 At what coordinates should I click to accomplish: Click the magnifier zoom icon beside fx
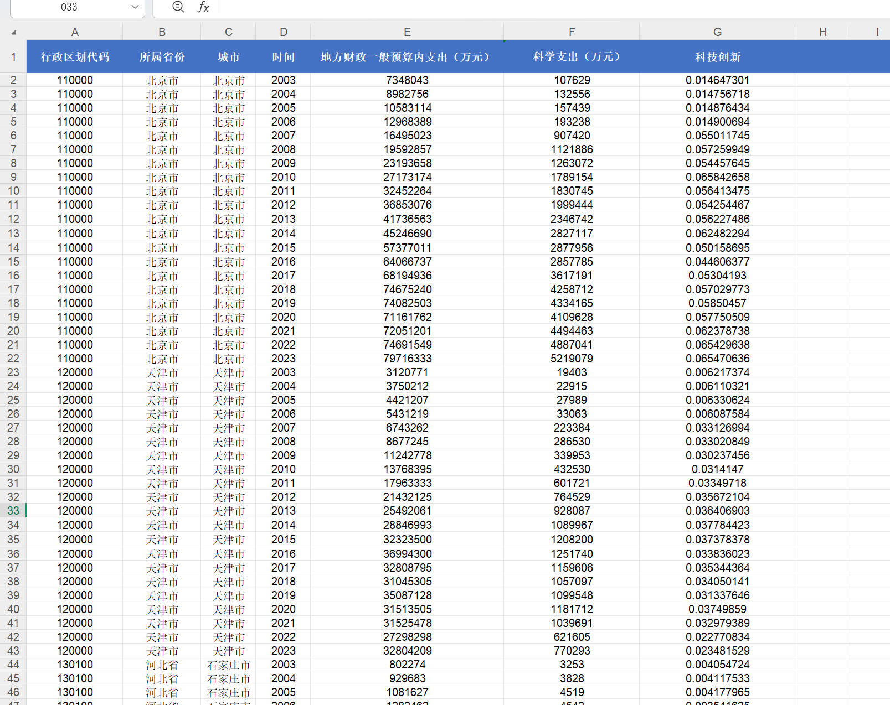(x=178, y=7)
